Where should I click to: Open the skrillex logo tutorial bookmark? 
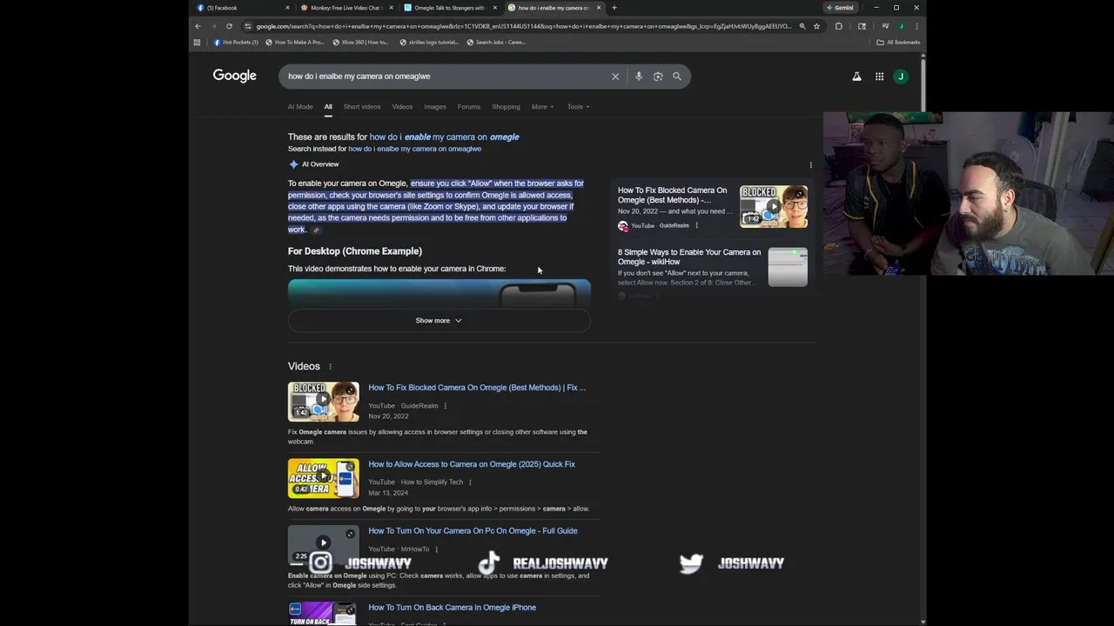click(x=429, y=42)
